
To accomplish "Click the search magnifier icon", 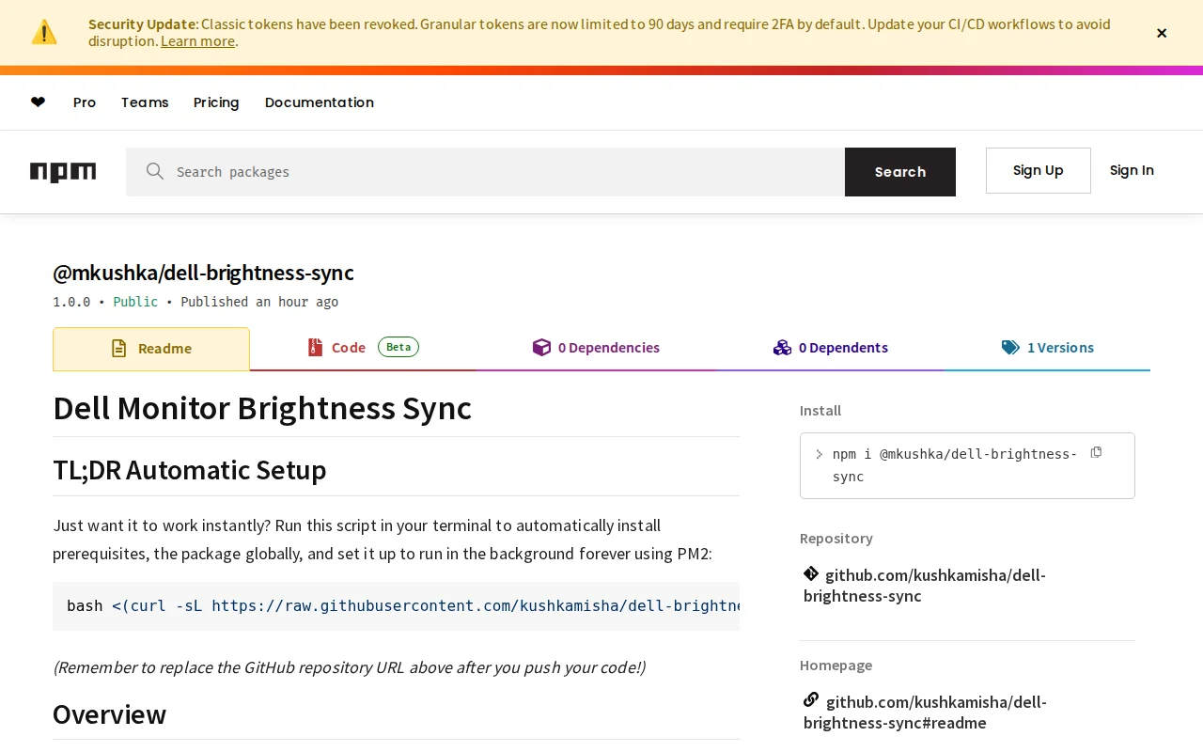I will click(155, 171).
